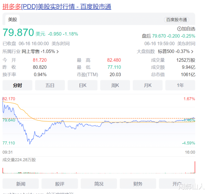The width and height of the screenshot is (208, 194).
Task: Click the 成交额 value 9.94亿
Action: (x=189, y=67)
